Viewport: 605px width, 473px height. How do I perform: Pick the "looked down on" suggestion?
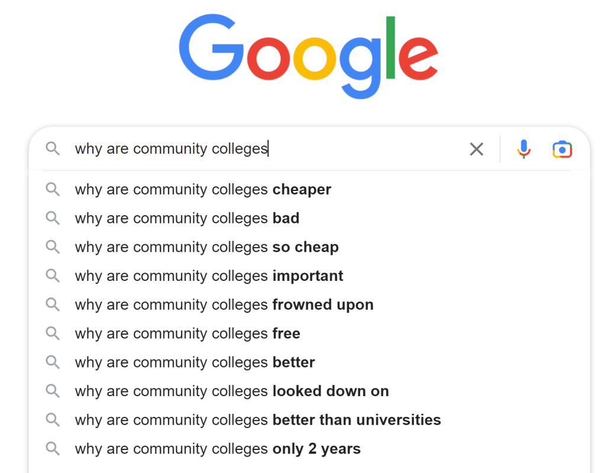coord(232,391)
